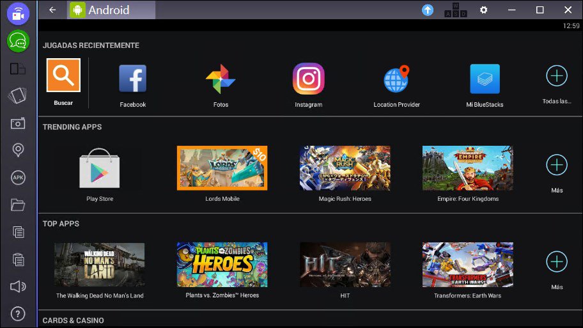583x328 pixels.
Task: Open Empire: Four Kingdoms thumbnail
Action: pos(468,168)
